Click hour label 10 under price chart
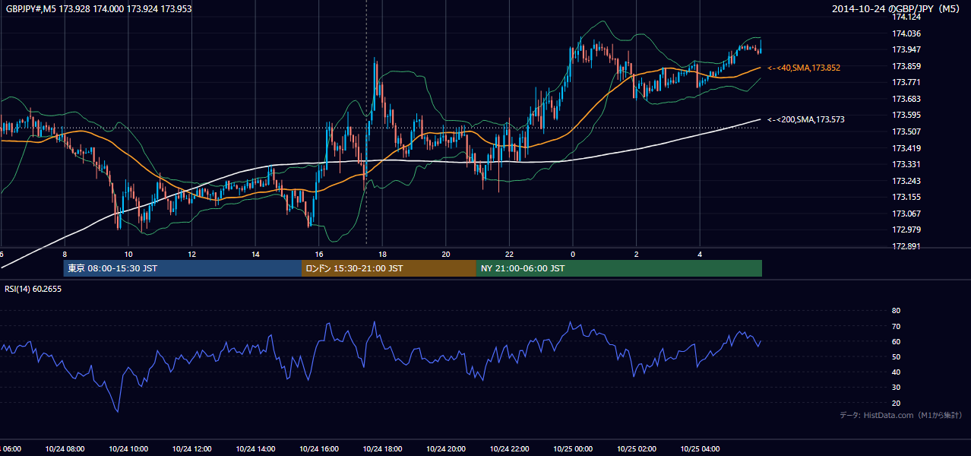The image size is (971, 456). point(128,255)
